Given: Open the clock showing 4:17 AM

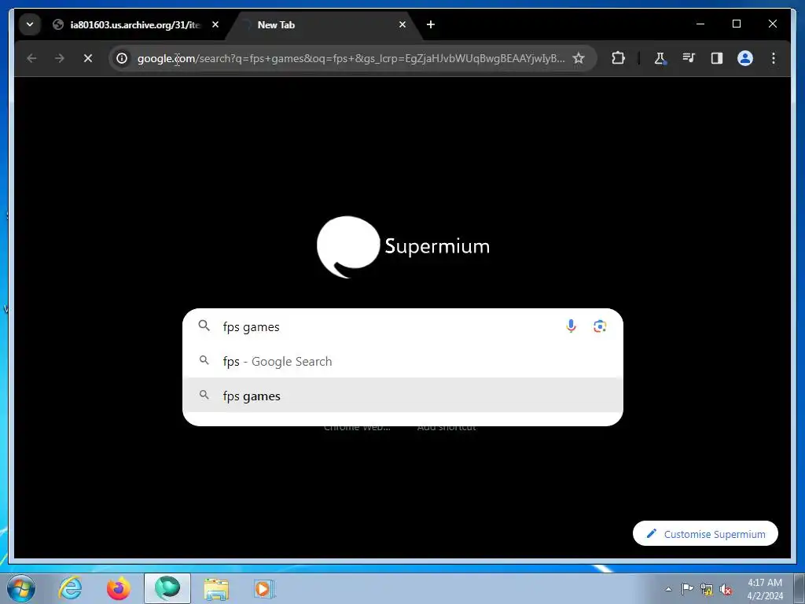Looking at the screenshot, I should click(x=765, y=589).
